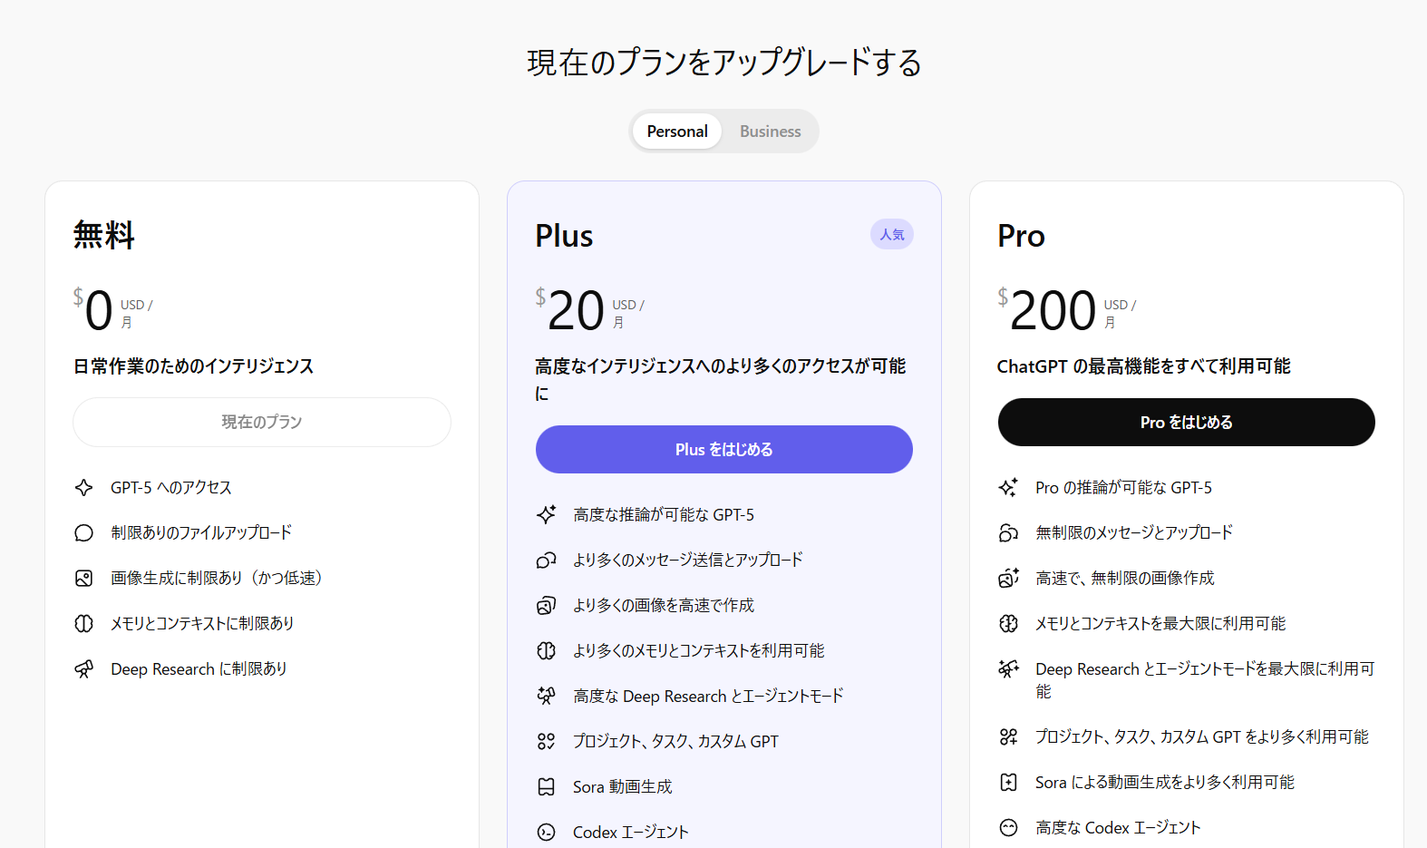This screenshot has width=1427, height=848.
Task: Click sparkle icon beside GPT-5 へのアクセス
Action: tap(84, 488)
